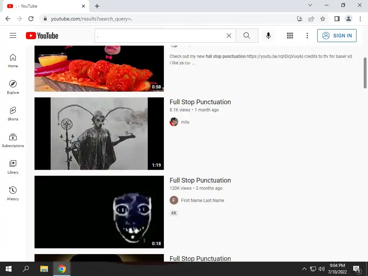The height and width of the screenshot is (276, 368).
Task: Open network status tray icon
Action: click(313, 269)
